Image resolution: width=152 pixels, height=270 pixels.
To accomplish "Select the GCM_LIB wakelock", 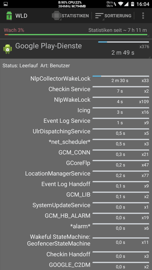I will [76, 194].
